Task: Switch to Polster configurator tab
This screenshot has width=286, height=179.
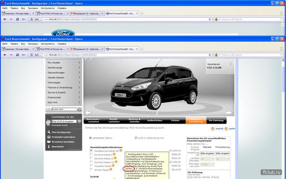Action: [175, 120]
